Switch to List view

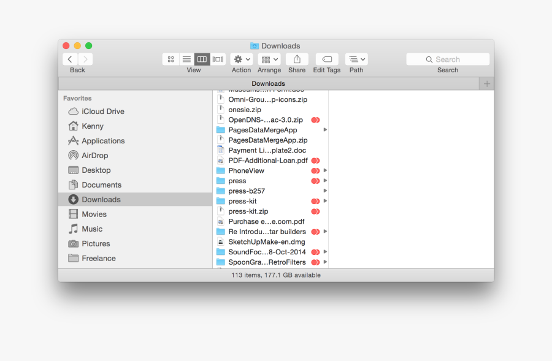tap(186, 59)
